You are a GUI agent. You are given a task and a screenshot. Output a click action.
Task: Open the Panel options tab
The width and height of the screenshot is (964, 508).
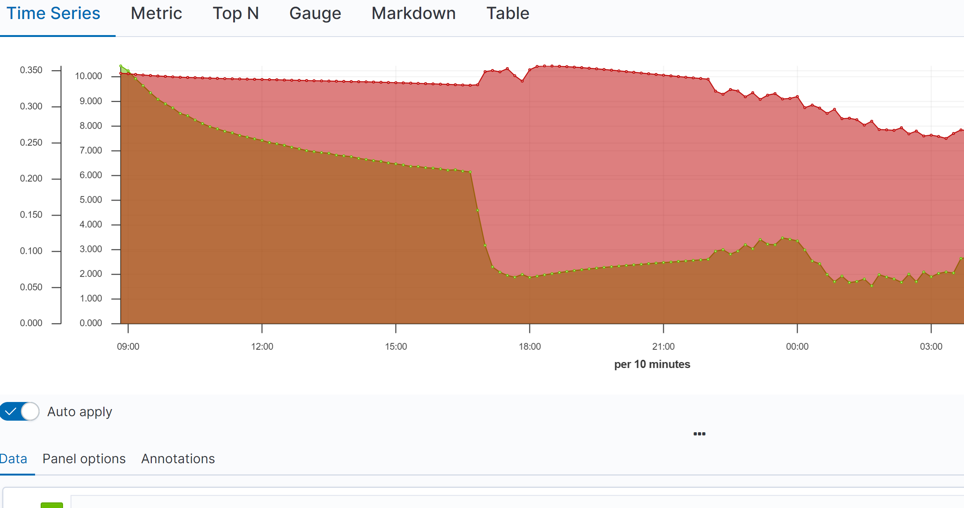click(x=84, y=459)
